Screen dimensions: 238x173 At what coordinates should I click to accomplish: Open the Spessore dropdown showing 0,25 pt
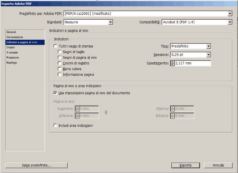coord(191,55)
